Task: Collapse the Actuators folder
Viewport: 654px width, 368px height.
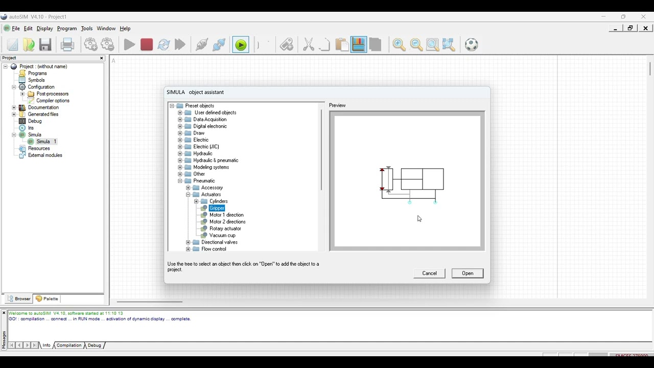Action: tap(188, 195)
